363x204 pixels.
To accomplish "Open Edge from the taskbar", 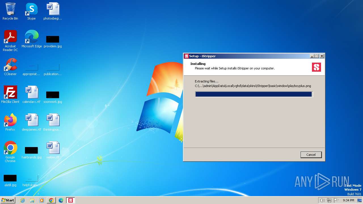I will (61, 200).
